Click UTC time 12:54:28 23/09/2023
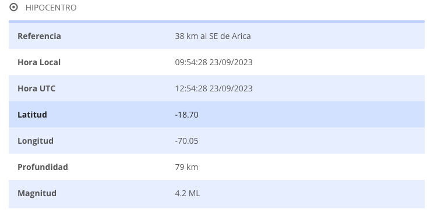427x213 pixels. point(214,88)
